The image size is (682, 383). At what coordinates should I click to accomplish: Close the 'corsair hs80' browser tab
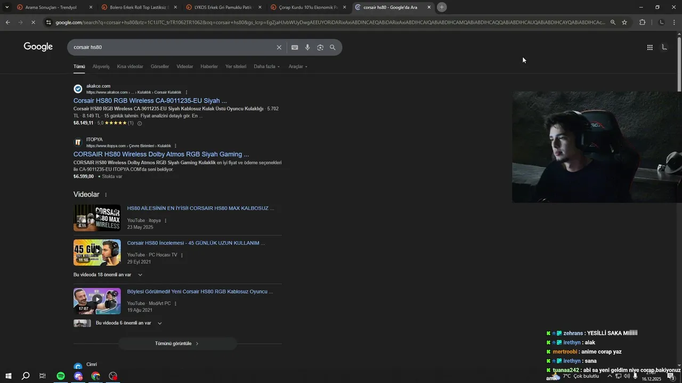click(x=429, y=7)
